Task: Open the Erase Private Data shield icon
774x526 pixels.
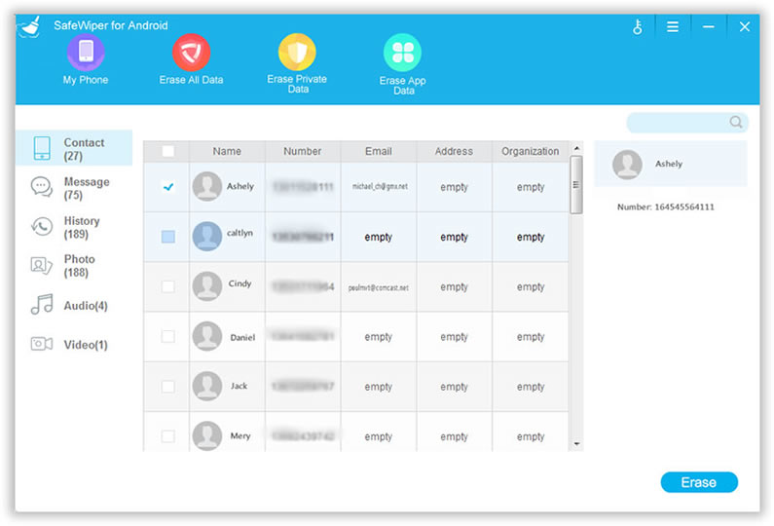Action: (x=297, y=53)
